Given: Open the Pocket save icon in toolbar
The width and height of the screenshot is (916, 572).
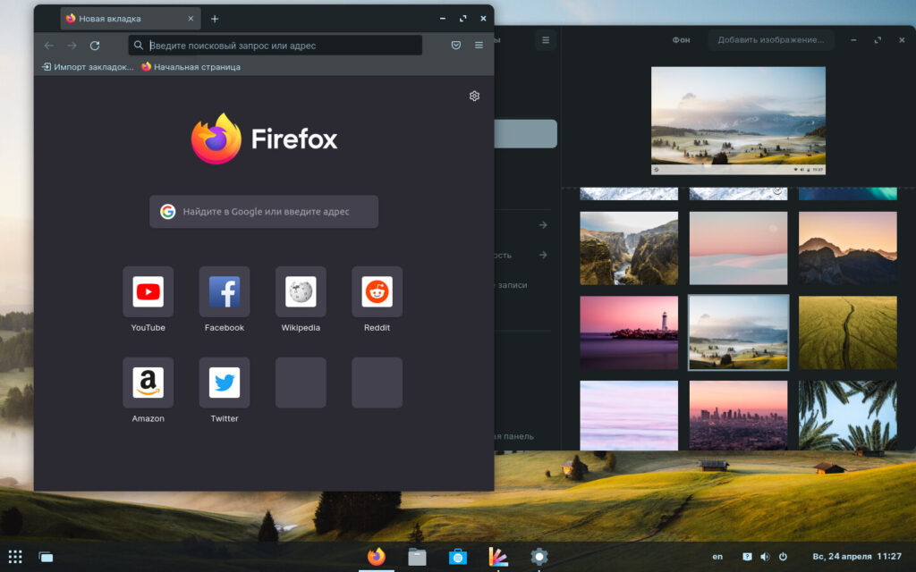Looking at the screenshot, I should pos(455,46).
